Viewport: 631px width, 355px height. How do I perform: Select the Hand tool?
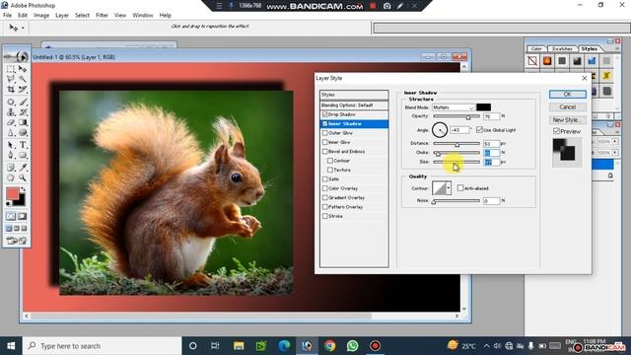tap(11, 177)
